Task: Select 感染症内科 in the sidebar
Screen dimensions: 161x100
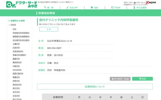Action: 17,84
